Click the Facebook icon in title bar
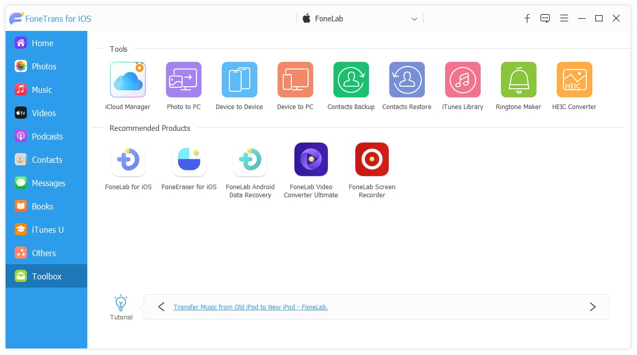Viewport: 637px width, 355px height. click(527, 18)
